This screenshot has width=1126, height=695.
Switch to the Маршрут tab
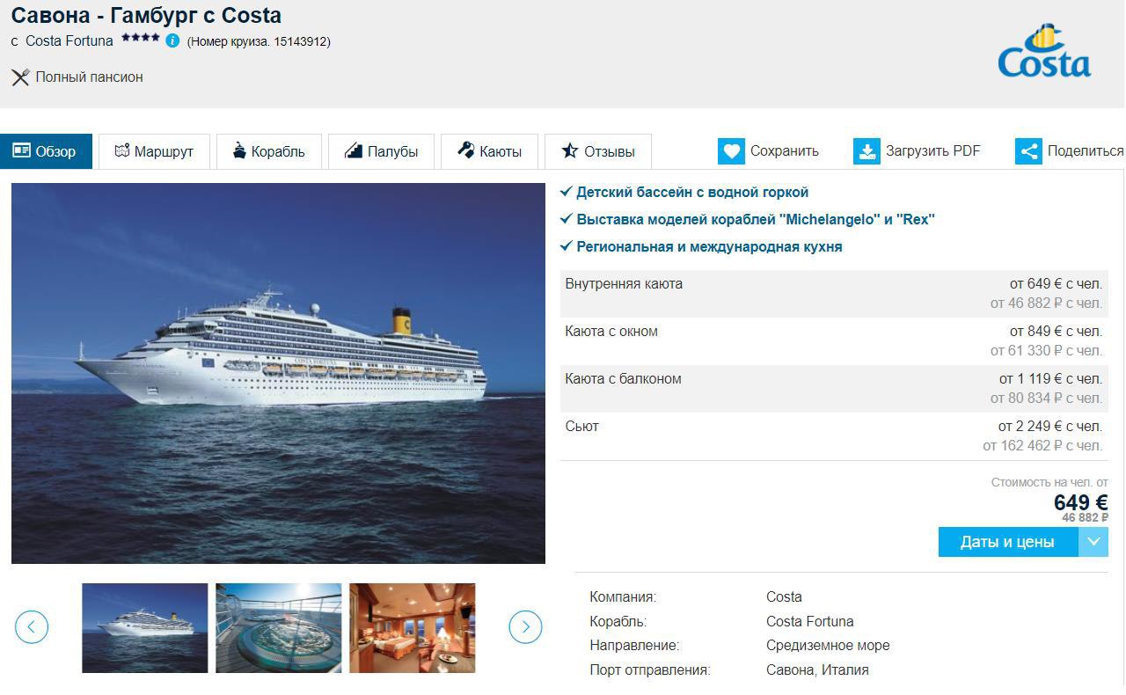(154, 151)
